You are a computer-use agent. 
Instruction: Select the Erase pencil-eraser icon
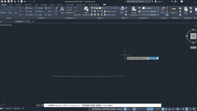tap(56, 8)
